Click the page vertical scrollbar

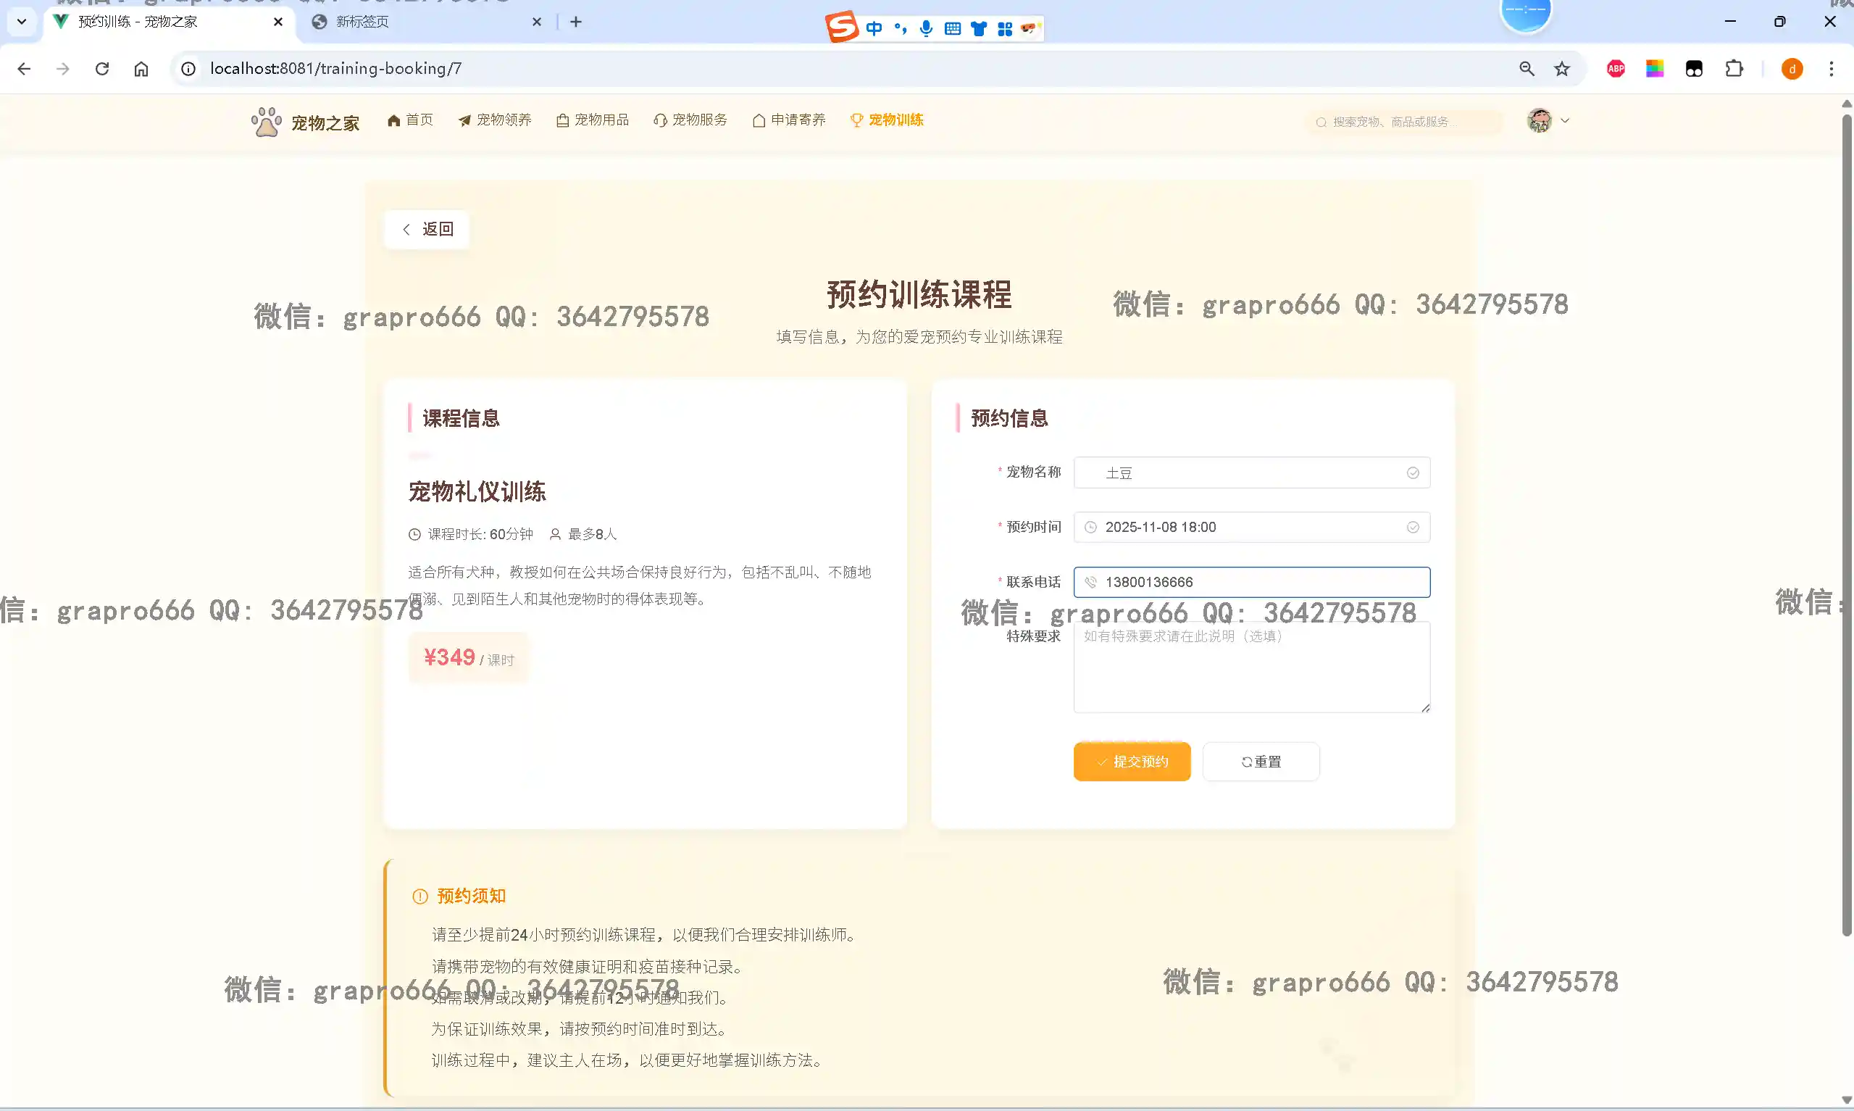pyautogui.click(x=1846, y=524)
